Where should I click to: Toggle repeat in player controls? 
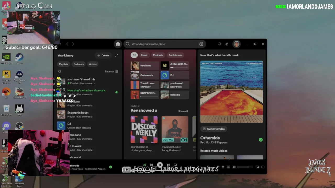tap(175, 165)
